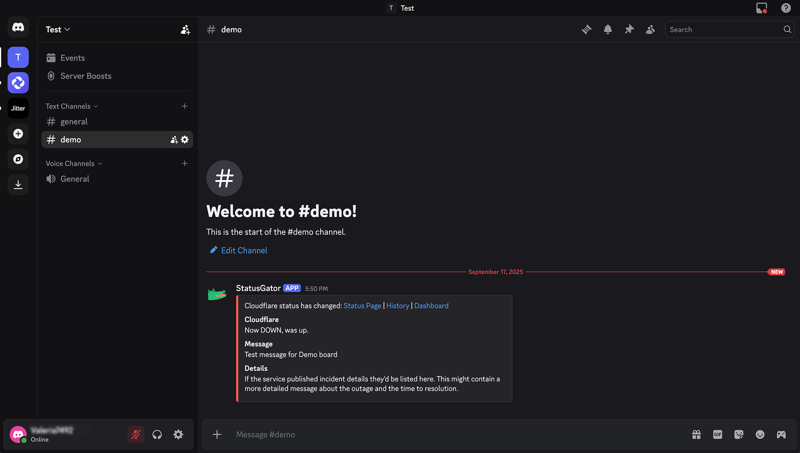
Task: Open the StatusGator username
Action: click(x=258, y=288)
